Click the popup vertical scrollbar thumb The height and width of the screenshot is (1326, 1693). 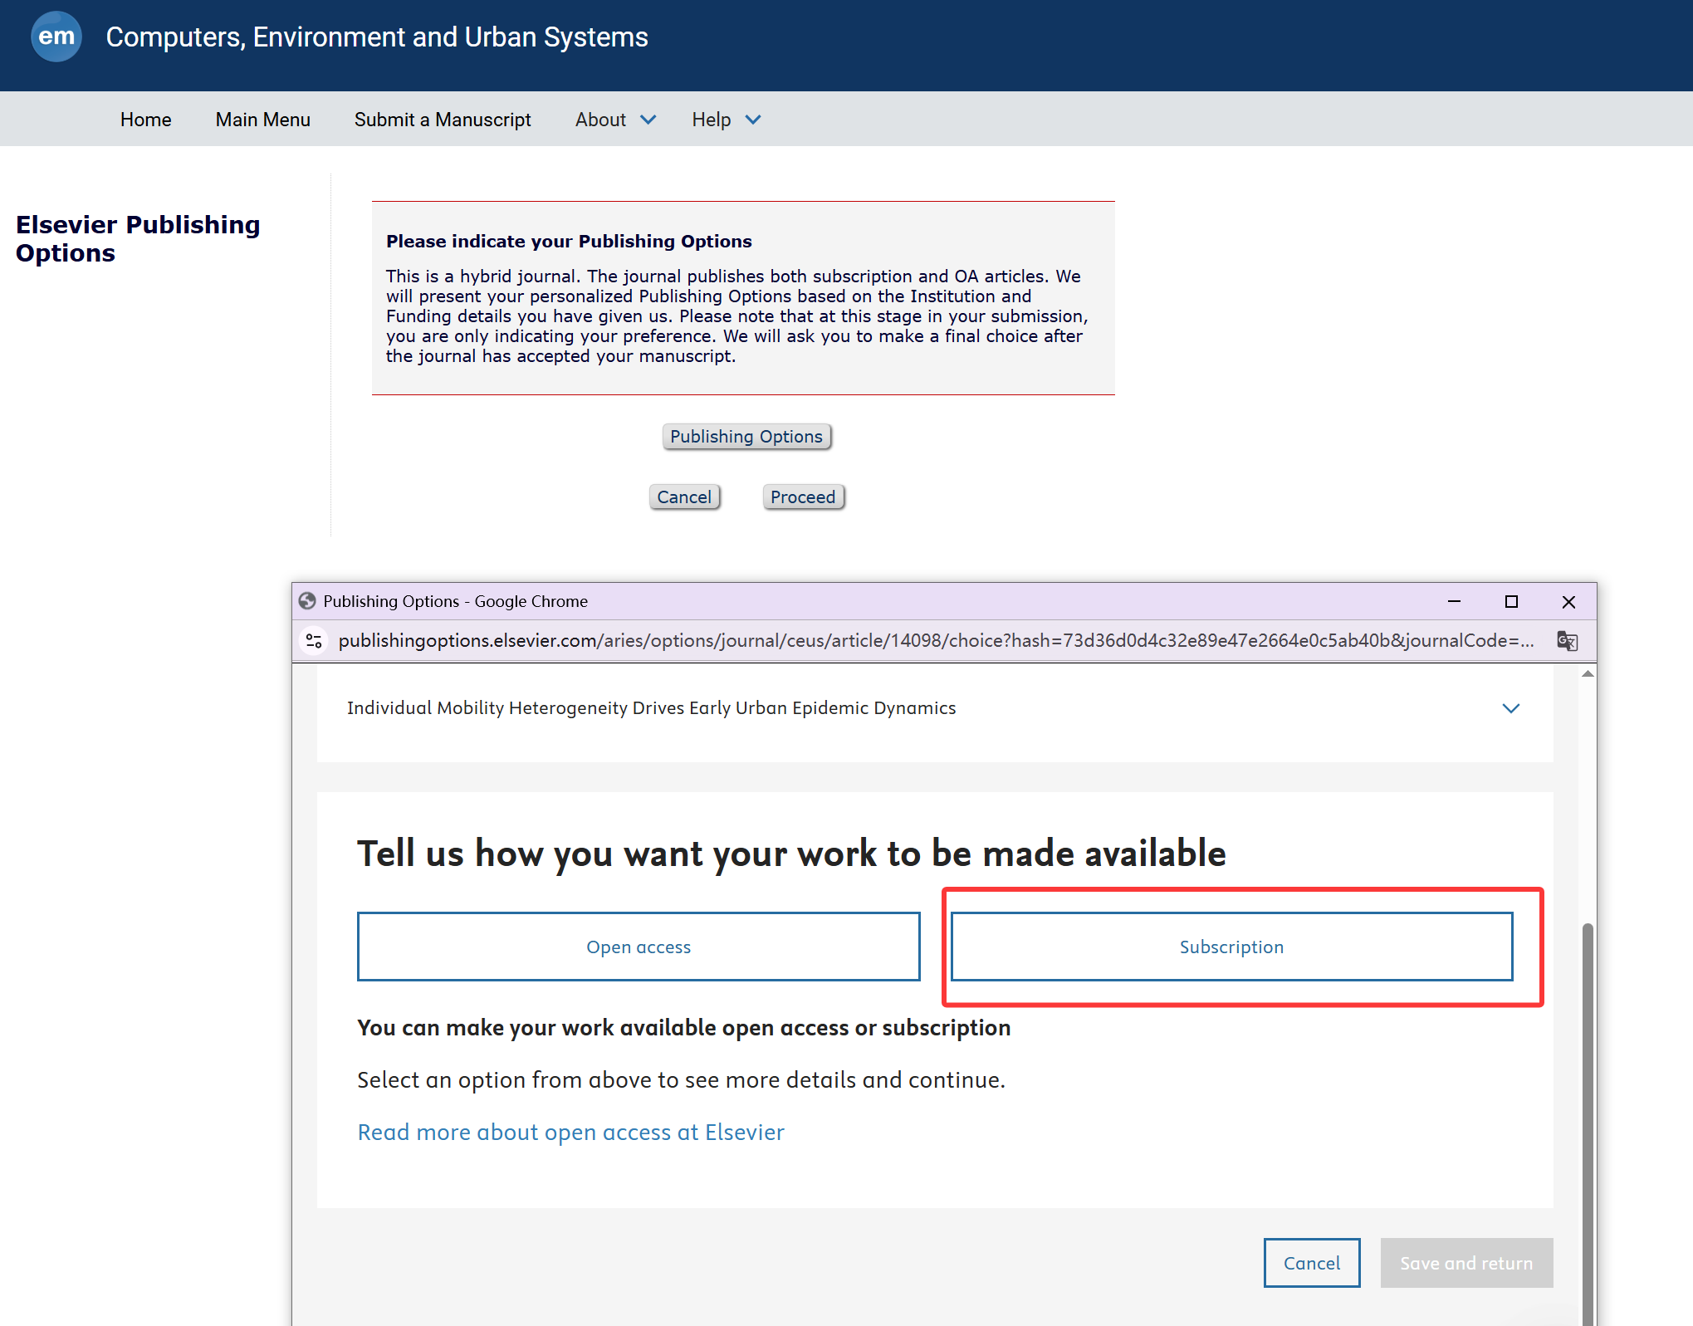pos(1587,1121)
